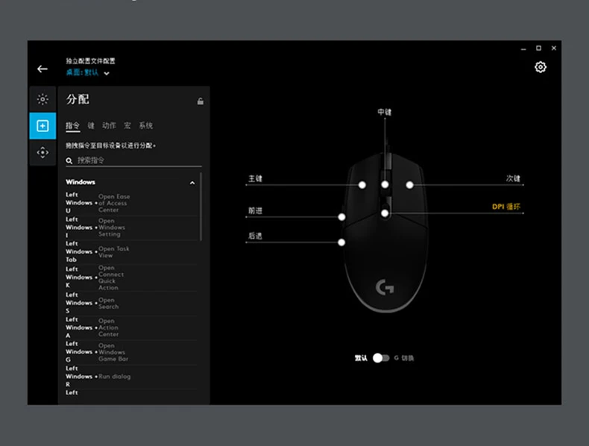Screen dimensions: 589x446
Task: Select the Open Action Center command
Action: tap(131, 327)
